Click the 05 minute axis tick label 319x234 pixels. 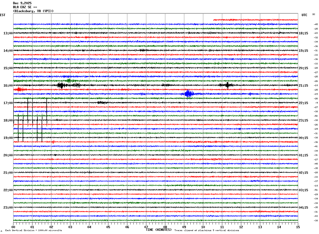[108, 227]
